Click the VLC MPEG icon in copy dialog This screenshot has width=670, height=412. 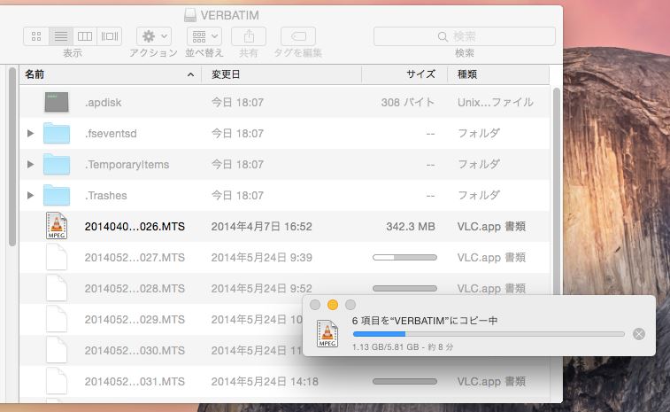click(x=327, y=333)
